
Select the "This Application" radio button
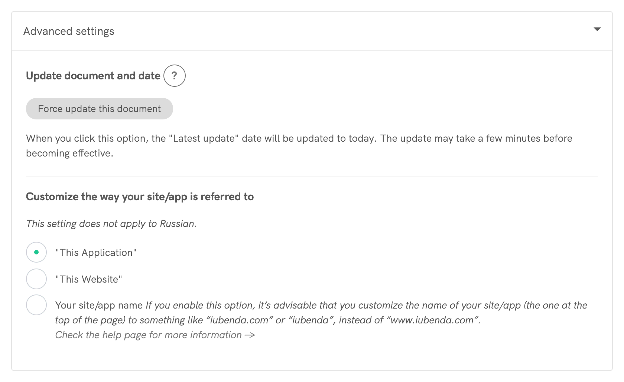pyautogui.click(x=36, y=252)
